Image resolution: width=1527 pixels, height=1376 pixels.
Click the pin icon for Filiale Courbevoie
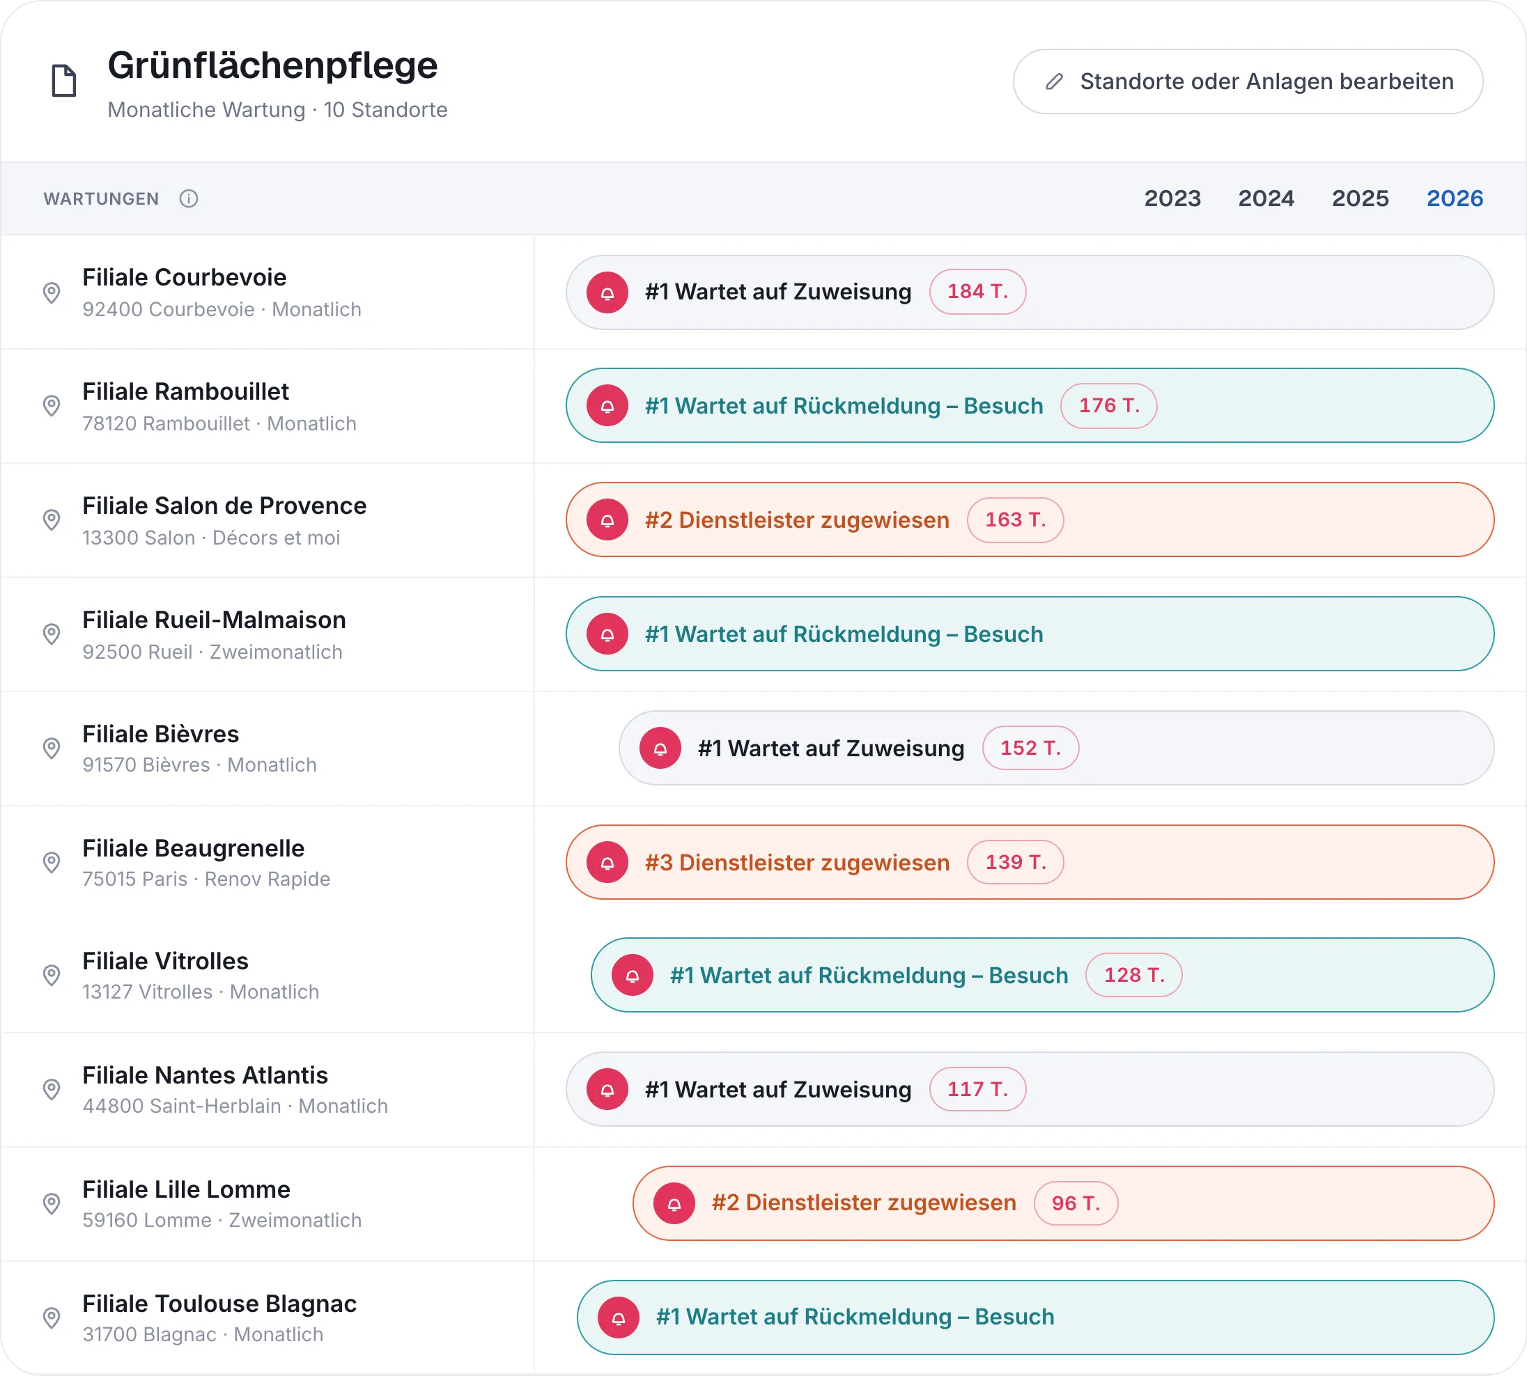click(x=52, y=292)
